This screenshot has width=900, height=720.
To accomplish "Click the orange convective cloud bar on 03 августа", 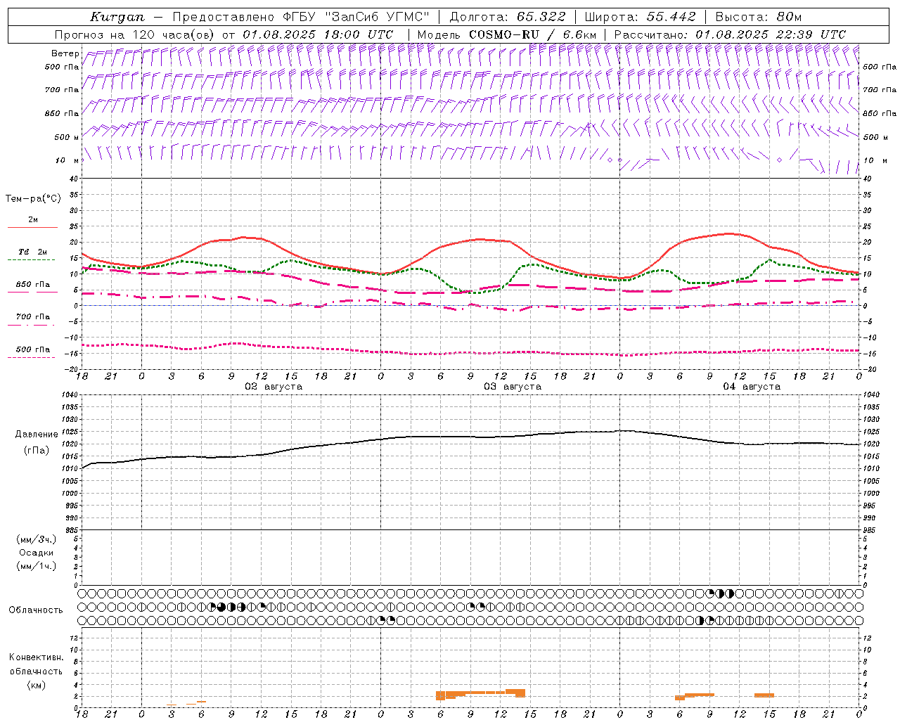I will (x=481, y=694).
